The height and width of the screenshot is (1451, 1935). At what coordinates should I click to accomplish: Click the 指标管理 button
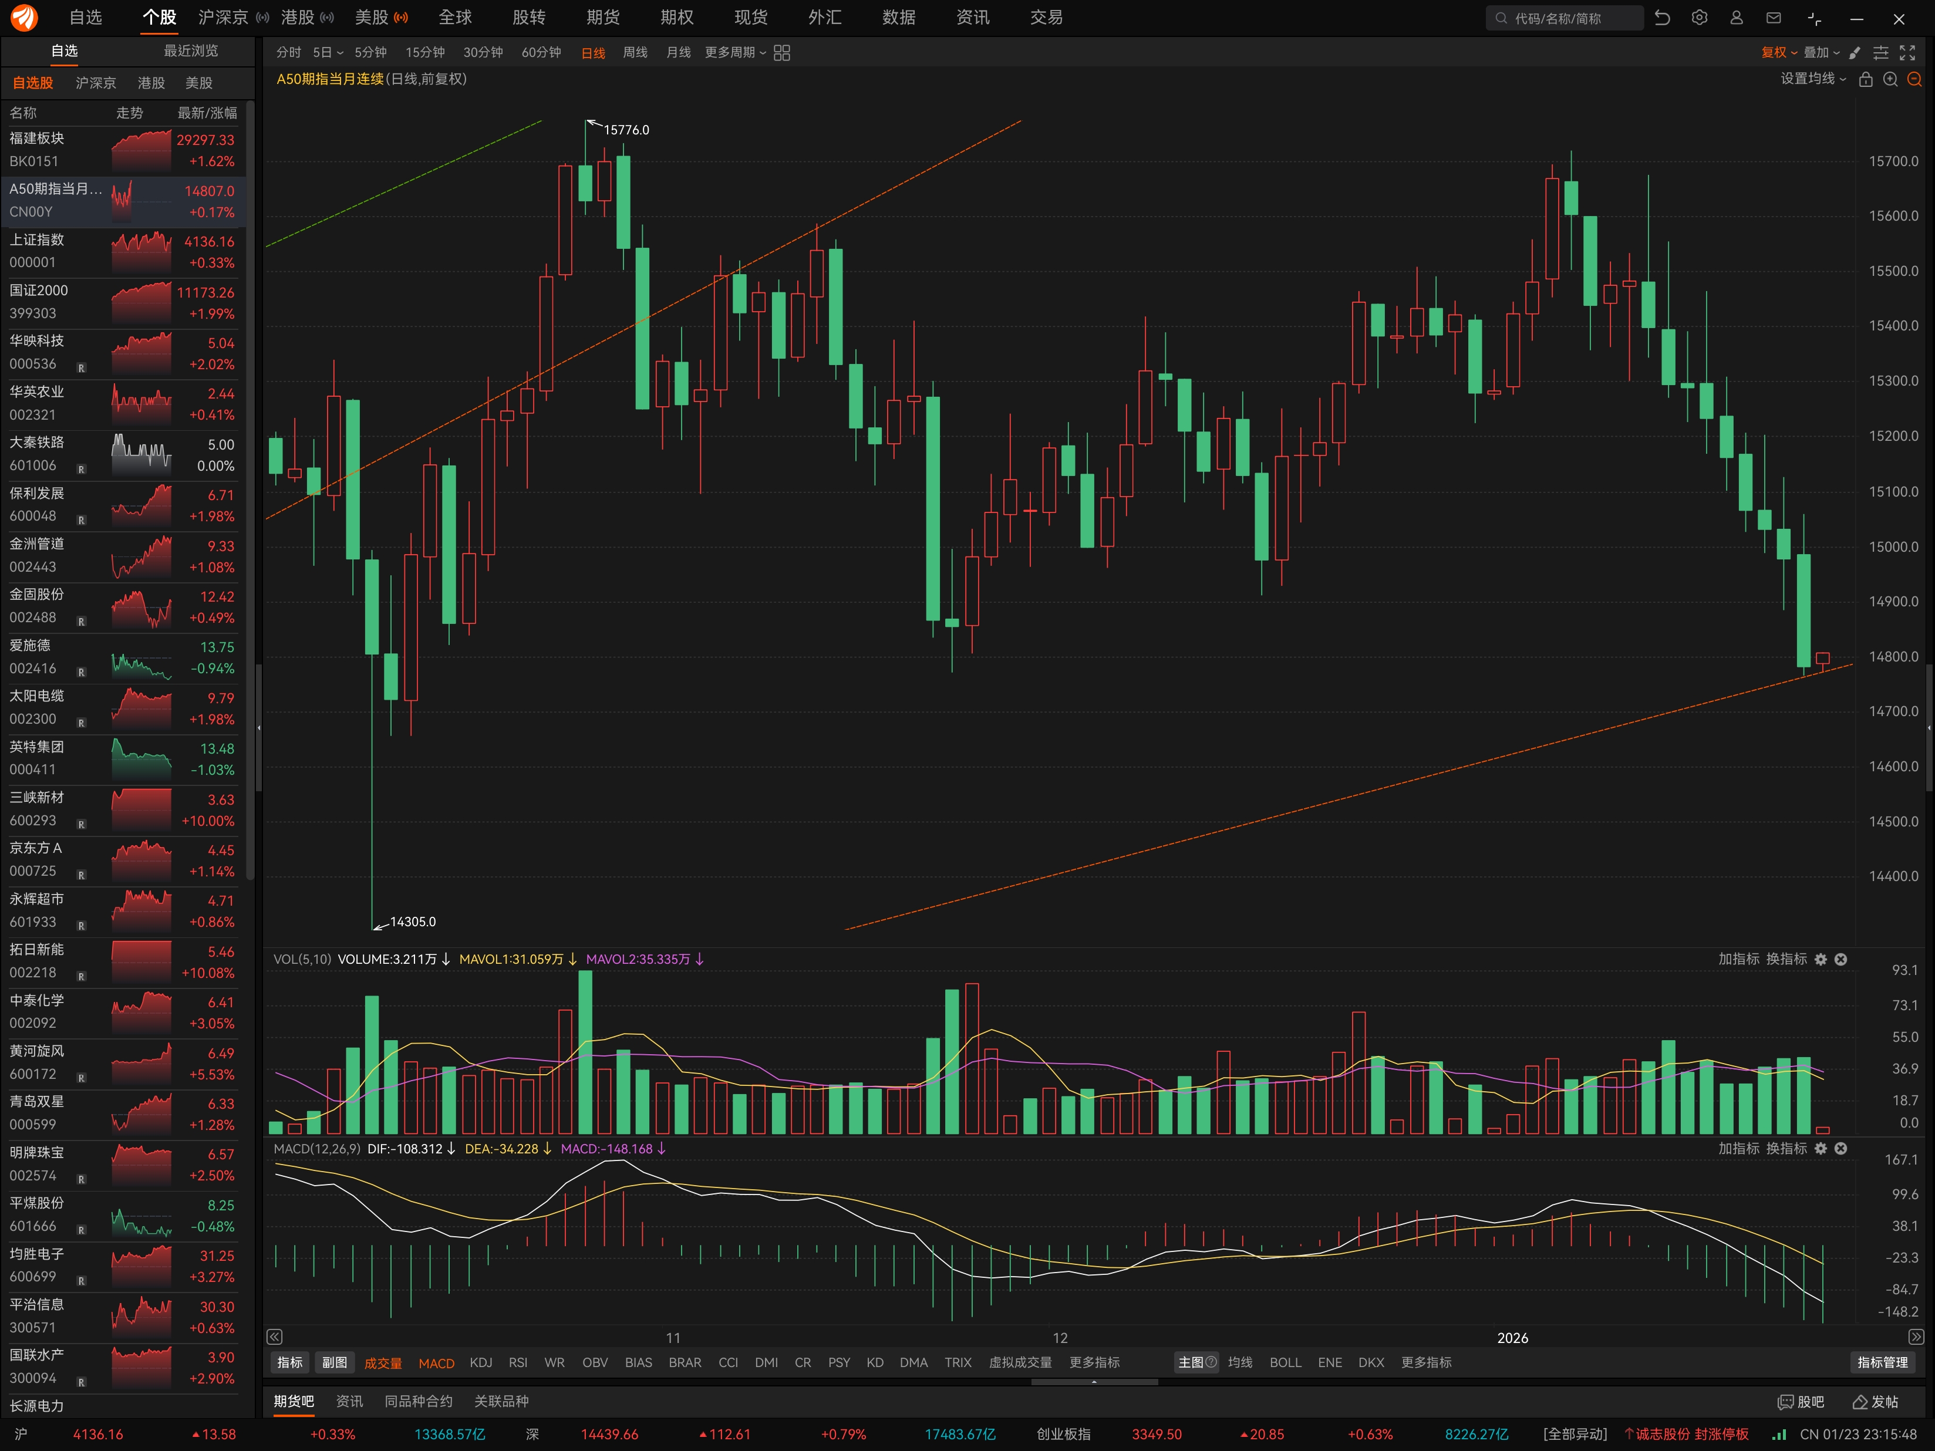[x=1882, y=1362]
